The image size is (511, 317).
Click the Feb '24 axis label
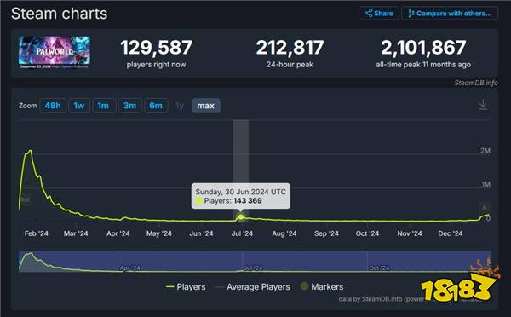pyautogui.click(x=36, y=233)
